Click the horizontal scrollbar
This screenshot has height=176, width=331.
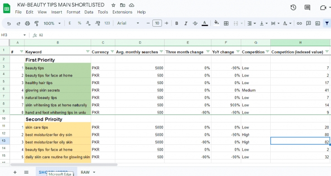(64, 165)
